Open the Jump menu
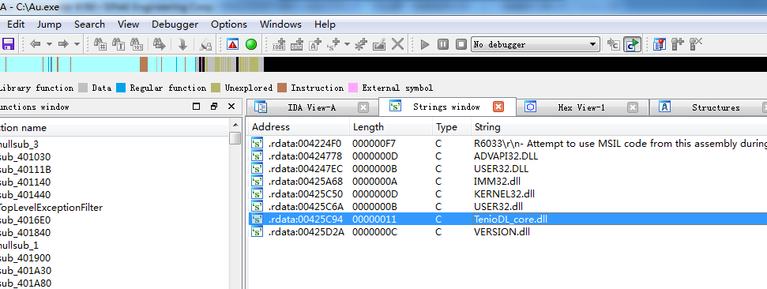The height and width of the screenshot is (289, 767). (x=50, y=24)
